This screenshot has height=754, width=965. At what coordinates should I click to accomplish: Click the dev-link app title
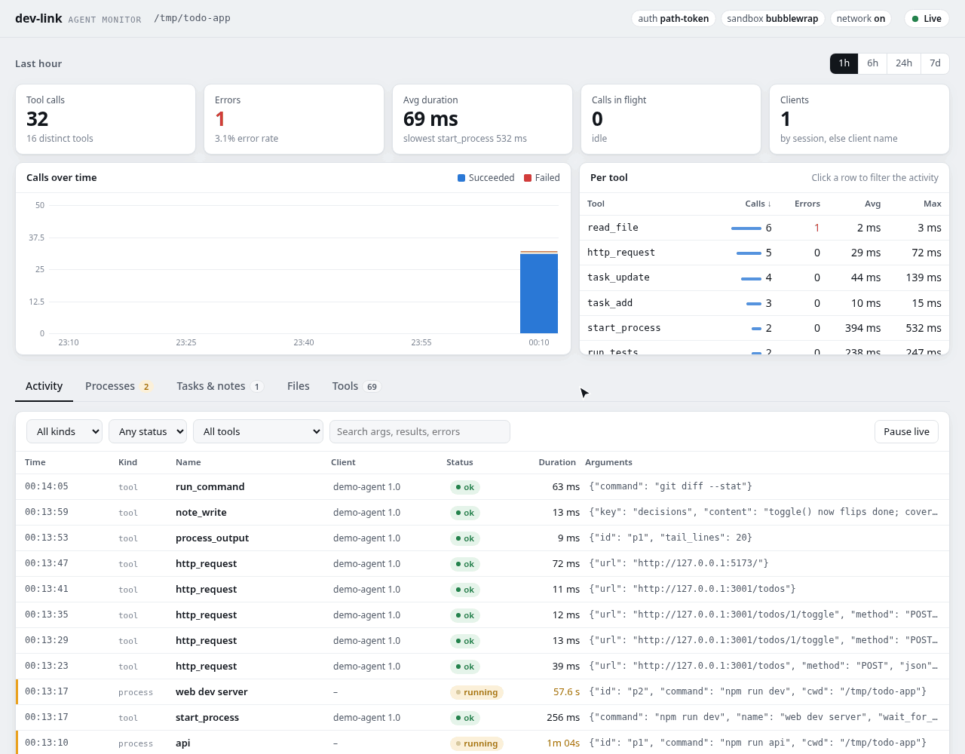pos(38,18)
